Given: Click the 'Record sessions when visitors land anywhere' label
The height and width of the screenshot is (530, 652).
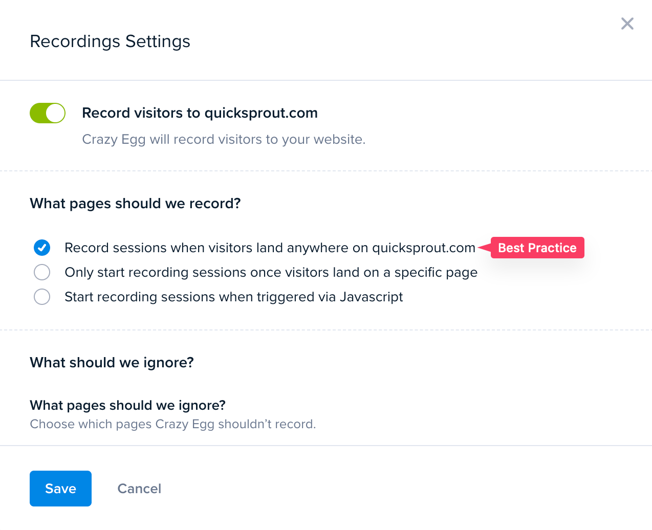Looking at the screenshot, I should [270, 248].
